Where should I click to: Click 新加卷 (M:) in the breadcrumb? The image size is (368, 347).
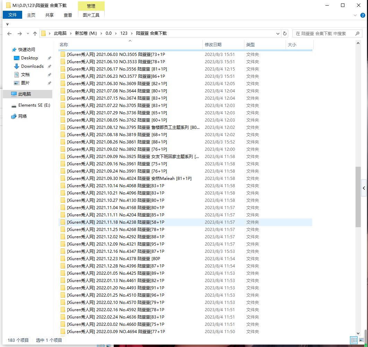[x=86, y=33]
